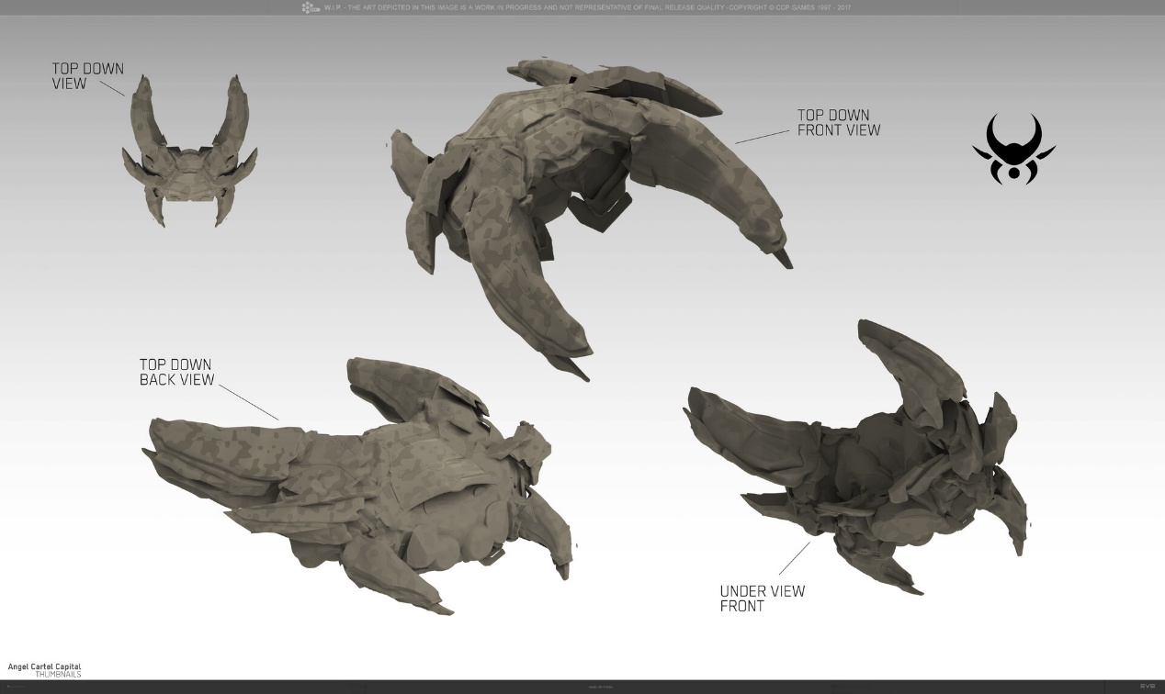Click the CCP logo in the top banner
Screen dimensions: 1165x694
point(311,8)
